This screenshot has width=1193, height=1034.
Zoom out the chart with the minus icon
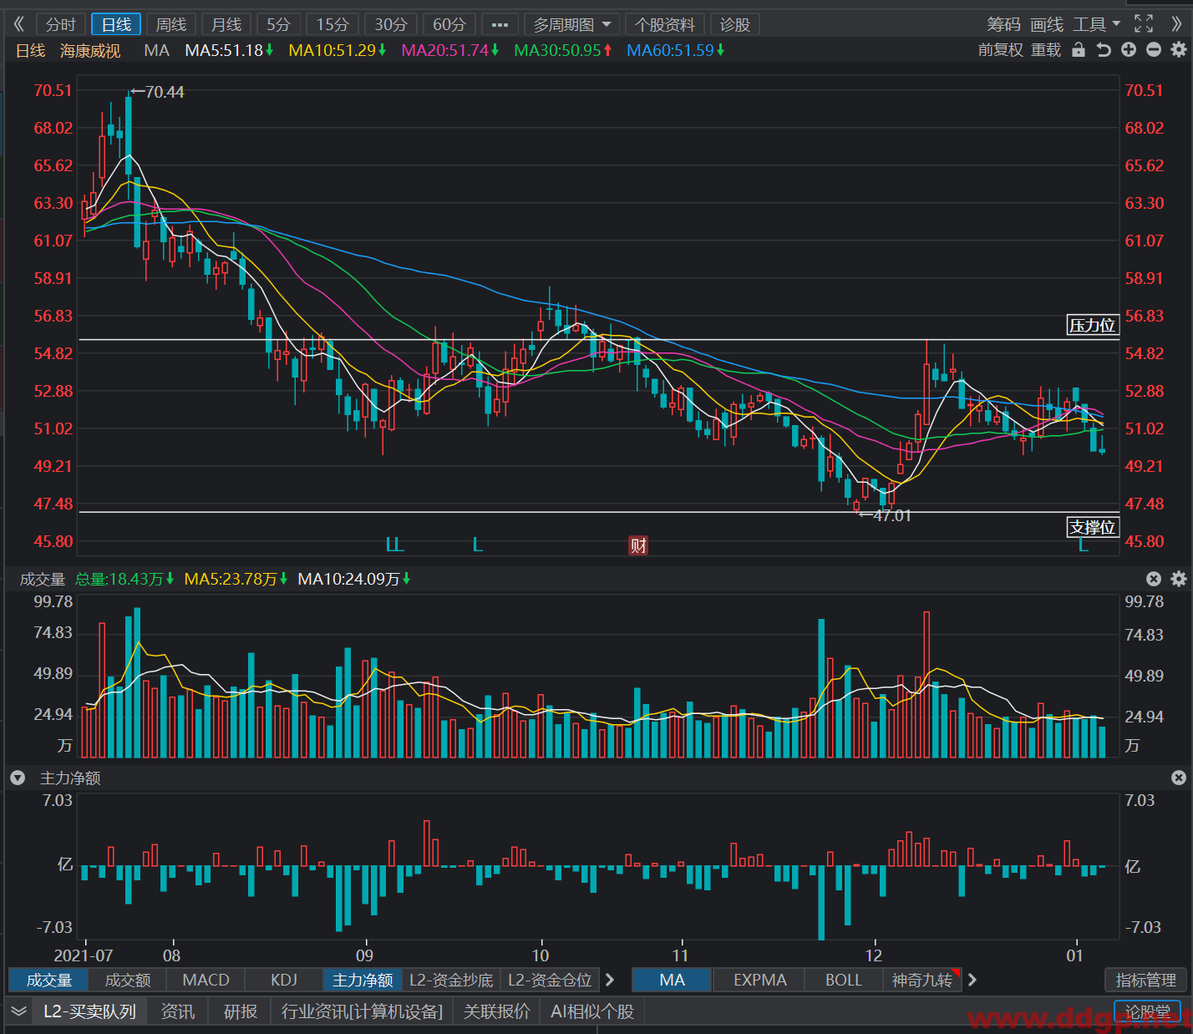click(1154, 50)
